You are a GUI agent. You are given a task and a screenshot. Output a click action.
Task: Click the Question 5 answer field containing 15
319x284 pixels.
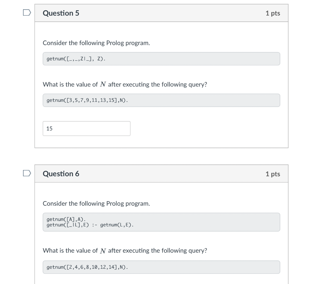click(x=87, y=128)
